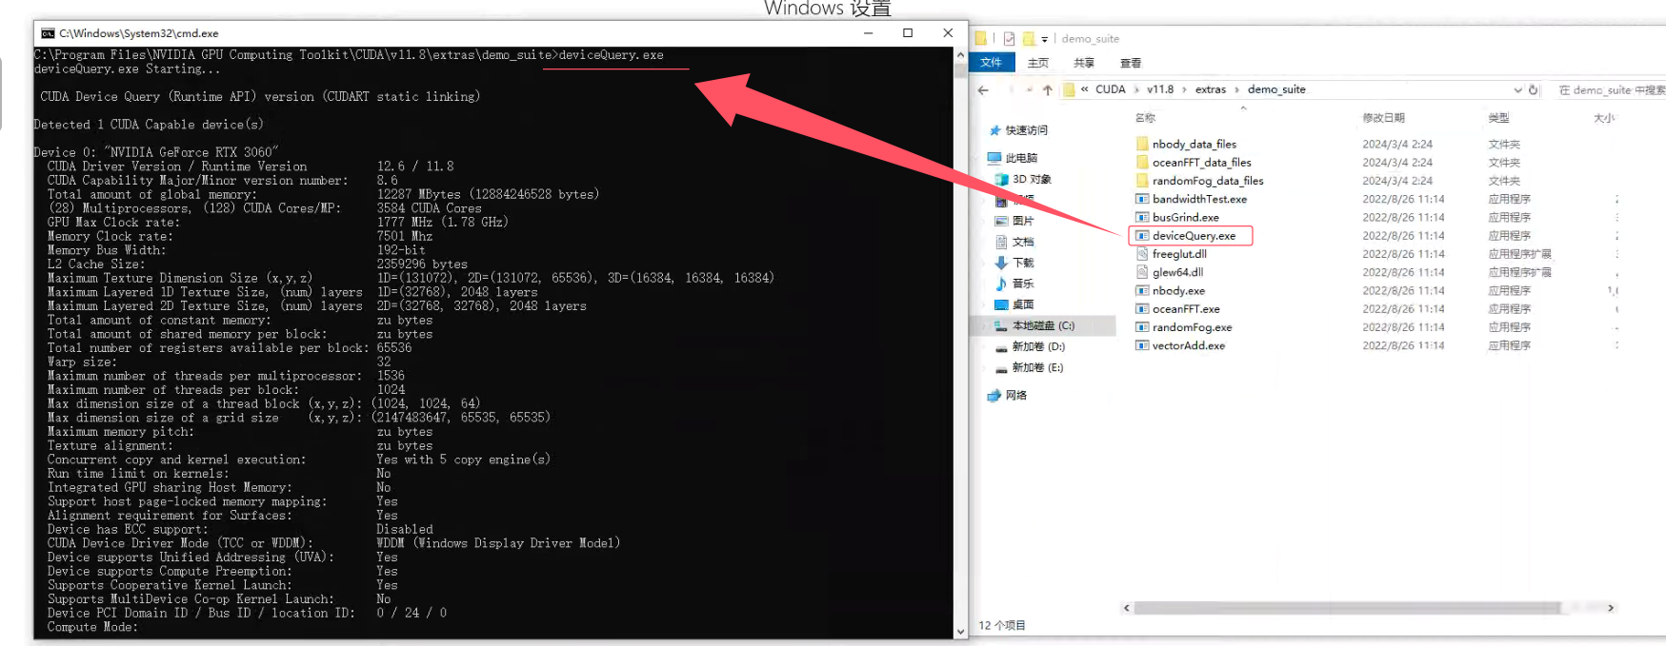
Task: Click the oceanFFT_data_files folder icon
Action: click(x=1142, y=163)
